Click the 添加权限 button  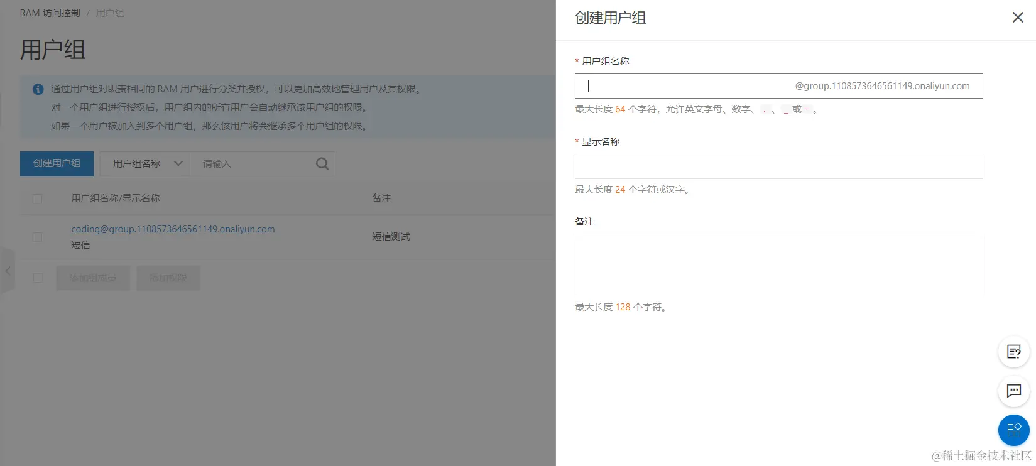point(168,278)
